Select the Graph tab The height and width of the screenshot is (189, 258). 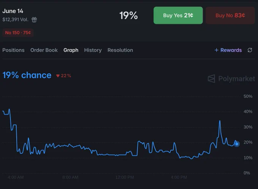coord(71,50)
